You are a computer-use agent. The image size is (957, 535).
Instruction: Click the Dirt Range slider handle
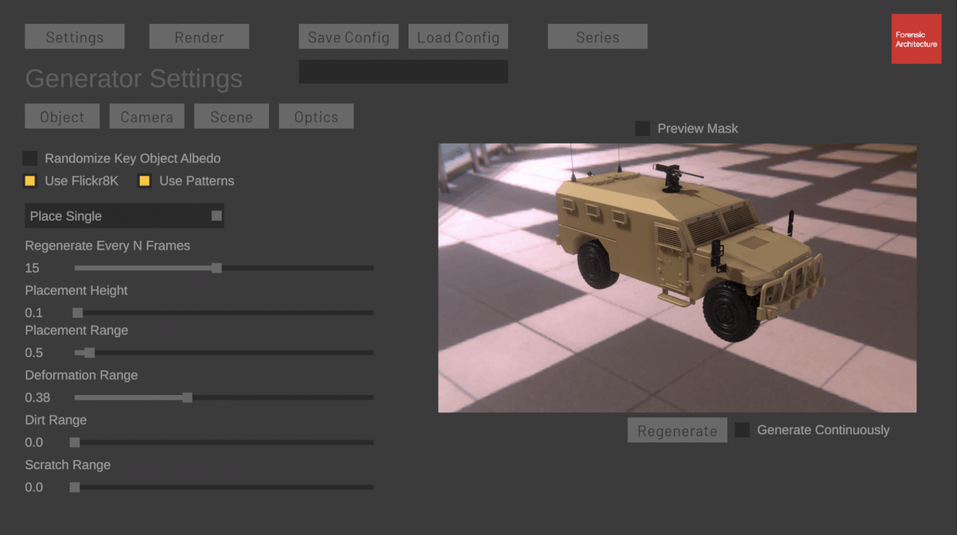[x=75, y=442]
